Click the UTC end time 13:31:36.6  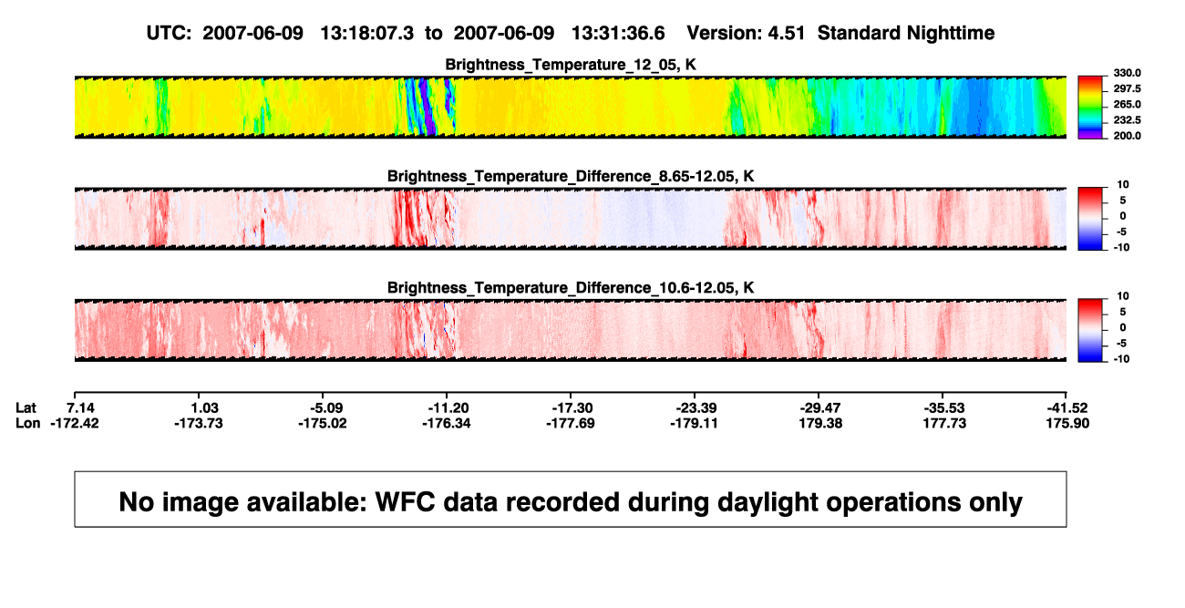click(618, 33)
